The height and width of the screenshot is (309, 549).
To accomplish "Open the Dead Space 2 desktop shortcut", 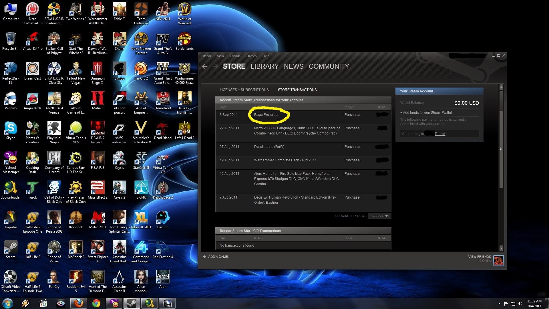I will click(x=163, y=190).
